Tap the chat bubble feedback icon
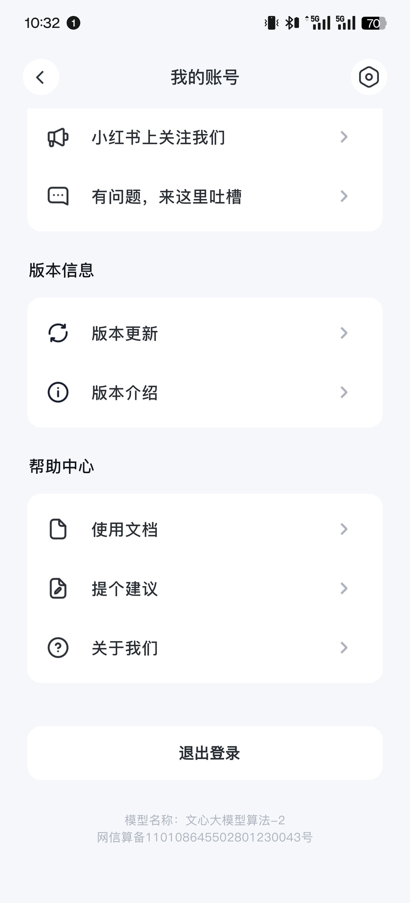 tap(58, 196)
